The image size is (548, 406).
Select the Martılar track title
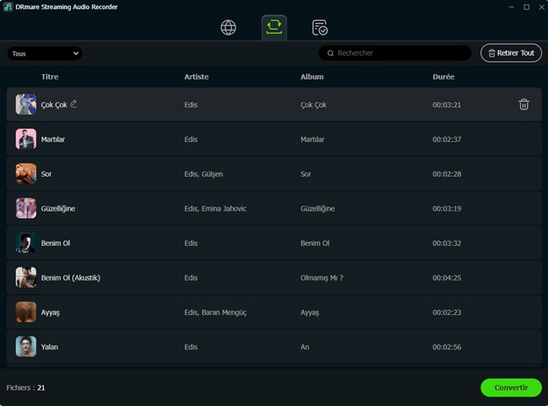pos(53,139)
